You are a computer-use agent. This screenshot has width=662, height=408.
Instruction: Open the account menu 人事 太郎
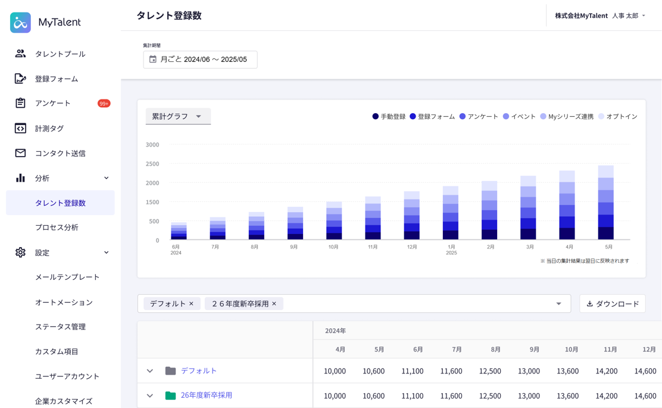(x=600, y=15)
